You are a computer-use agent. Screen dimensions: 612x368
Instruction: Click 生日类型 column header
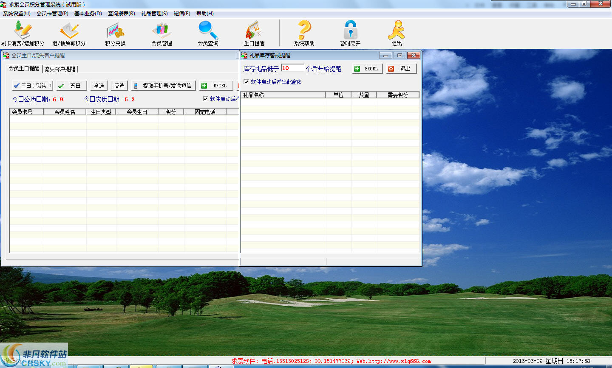(101, 112)
